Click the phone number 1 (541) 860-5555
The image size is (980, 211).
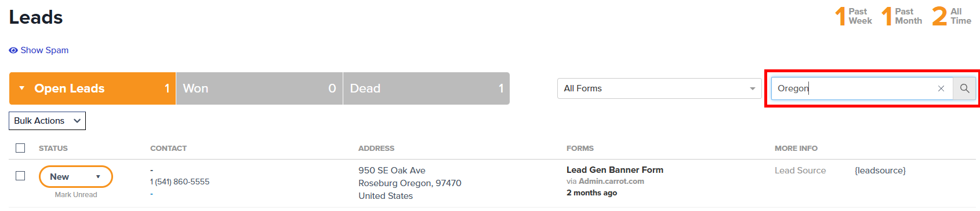point(180,182)
